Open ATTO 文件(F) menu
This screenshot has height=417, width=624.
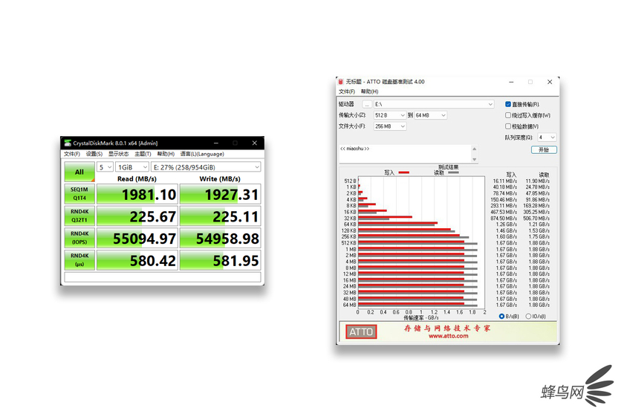pos(347,91)
